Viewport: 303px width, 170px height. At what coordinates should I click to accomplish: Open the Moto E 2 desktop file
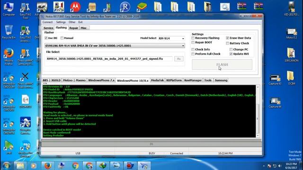[292, 33]
